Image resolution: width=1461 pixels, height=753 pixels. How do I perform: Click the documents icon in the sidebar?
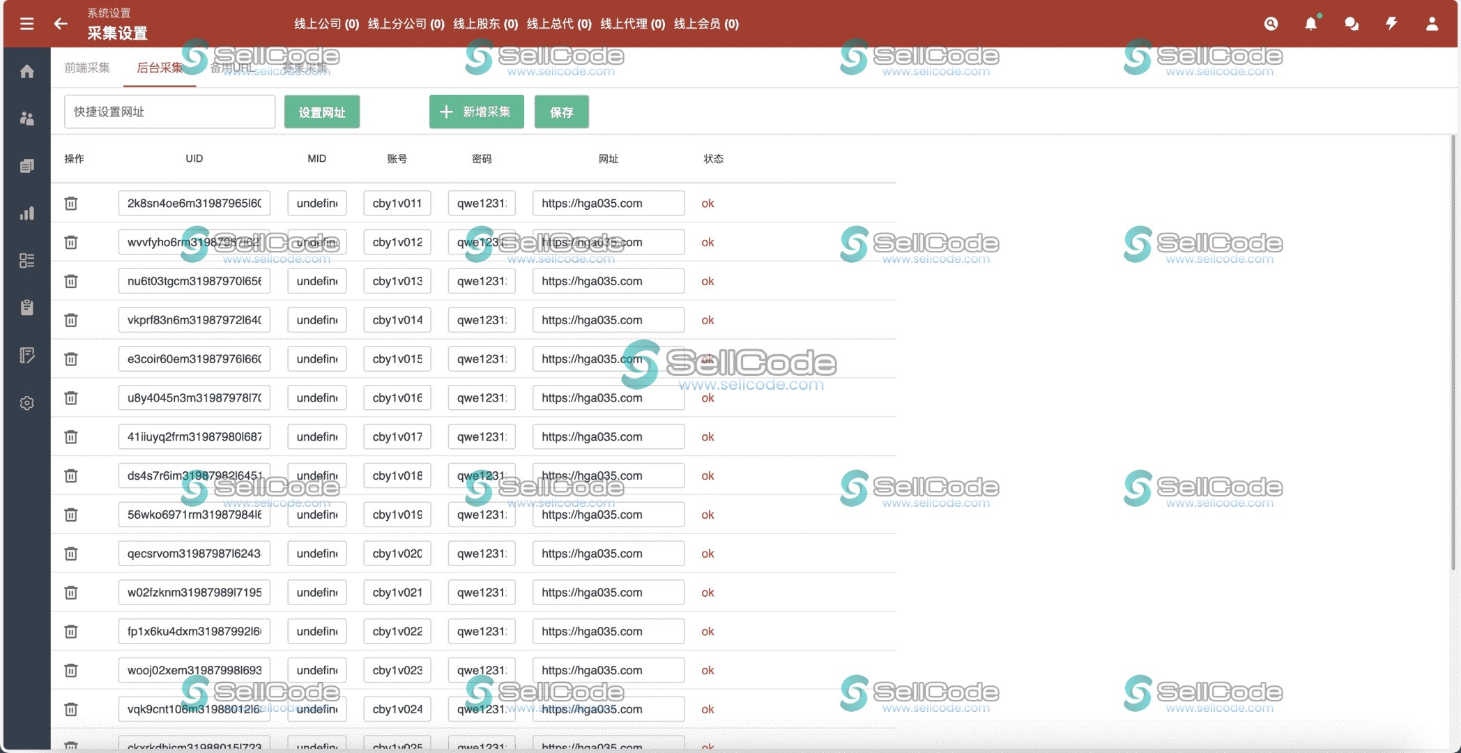(x=26, y=165)
